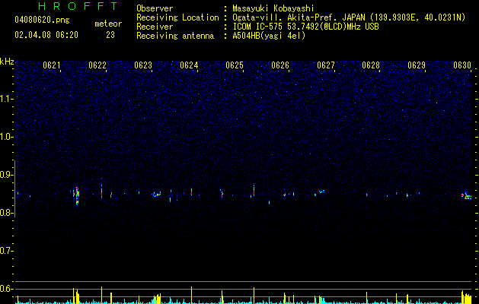Click the 0.8 kHz axis label
479x304 pixels.
[7, 213]
